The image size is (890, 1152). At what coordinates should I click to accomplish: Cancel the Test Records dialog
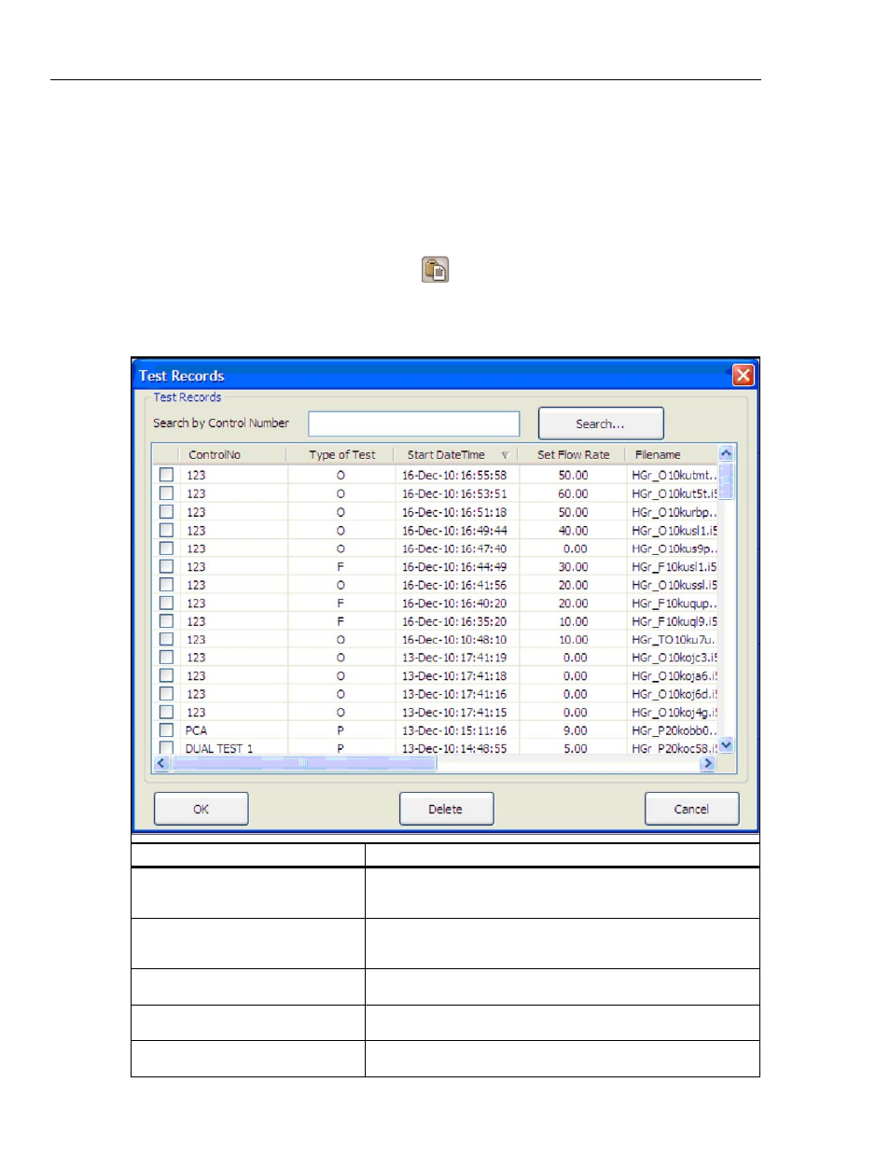coord(691,809)
